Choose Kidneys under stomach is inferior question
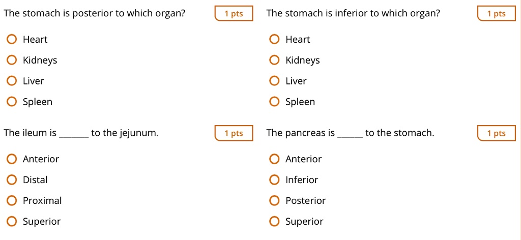The image size is (521, 240). 274,61
